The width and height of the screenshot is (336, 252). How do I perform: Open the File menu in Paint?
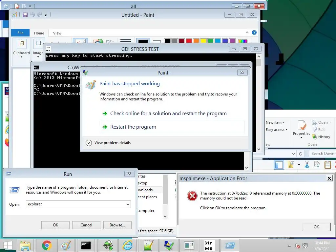point(20,33)
